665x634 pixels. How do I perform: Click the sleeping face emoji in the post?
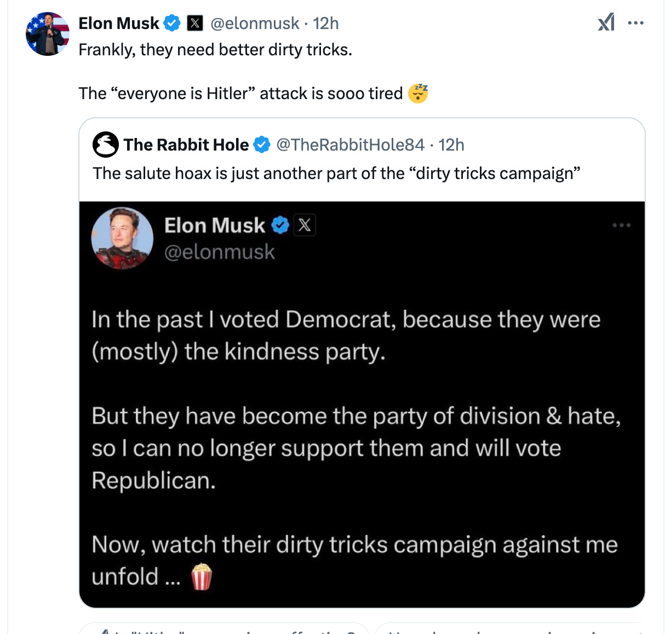[x=418, y=94]
